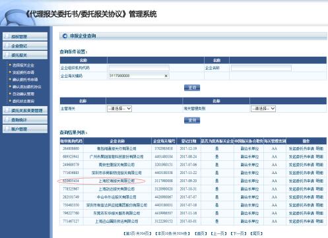The height and width of the screenshot is (238, 328).
Task: Click the 账户管理 sidebar menu icon
Action: [x=7, y=129]
